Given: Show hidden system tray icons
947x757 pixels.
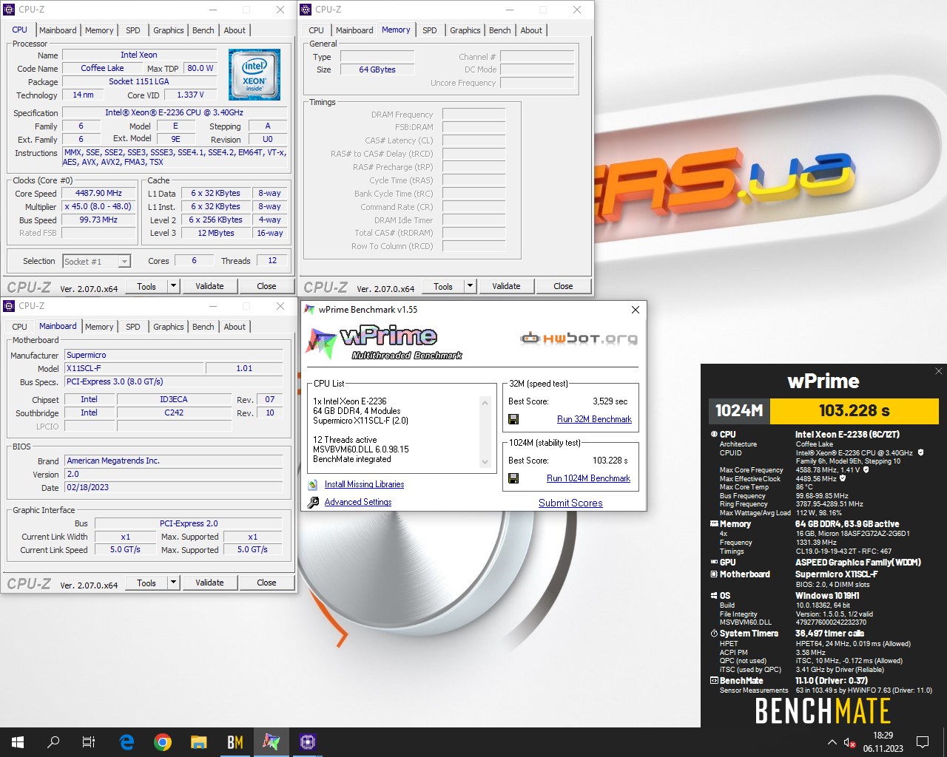Looking at the screenshot, I should [832, 742].
